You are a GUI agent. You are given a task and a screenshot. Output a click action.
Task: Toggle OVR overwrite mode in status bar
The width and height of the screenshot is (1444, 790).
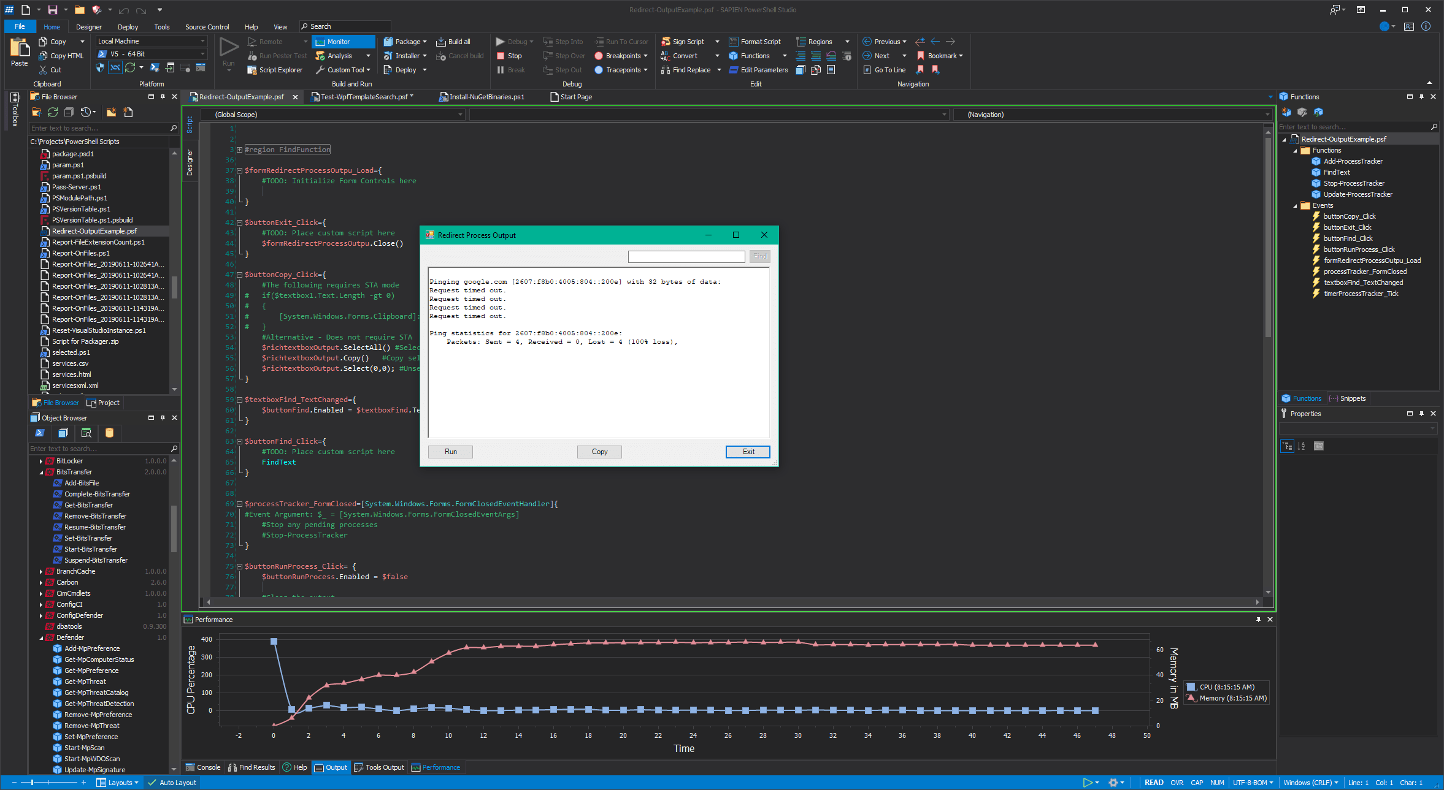[x=1177, y=783]
